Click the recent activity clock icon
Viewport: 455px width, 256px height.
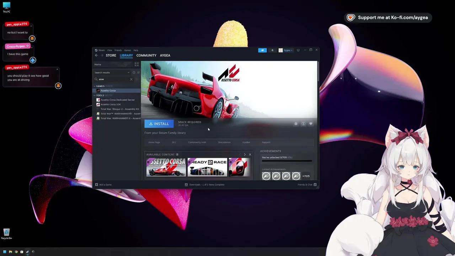click(134, 73)
